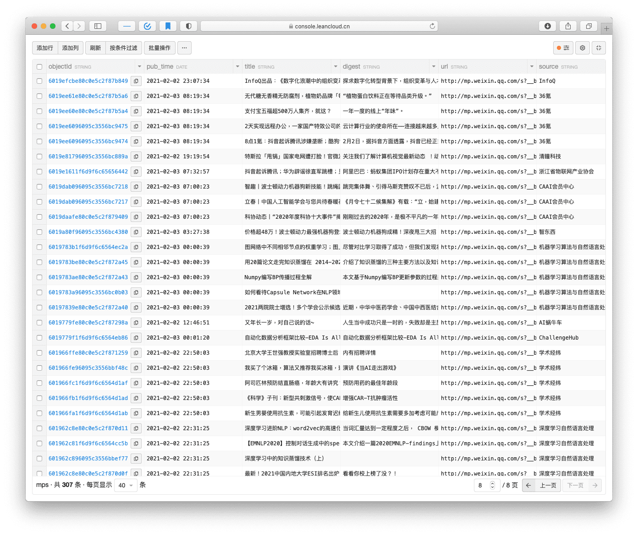Copy objectId 601962c8e80c0e5c2f870d11
Viewport: 638px width, 535px height.
tap(136, 428)
